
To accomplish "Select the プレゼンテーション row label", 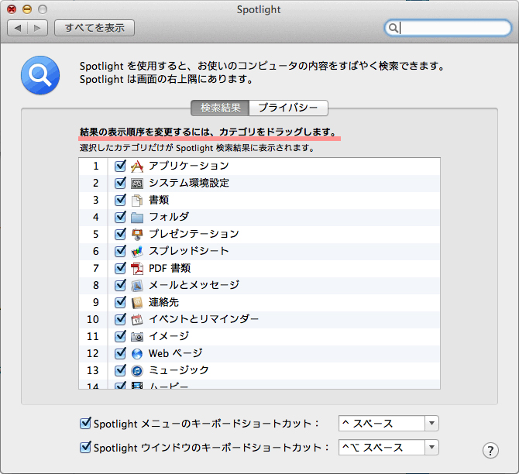I will point(194,234).
